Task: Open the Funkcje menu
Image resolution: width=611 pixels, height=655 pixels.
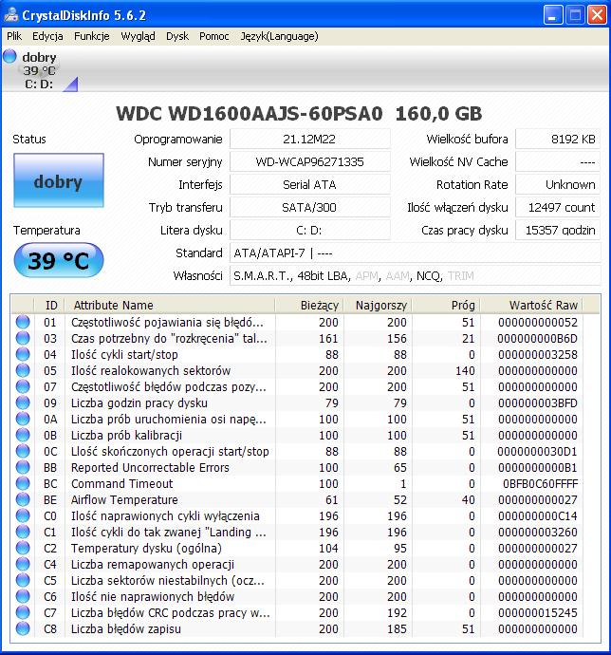Action: (91, 36)
